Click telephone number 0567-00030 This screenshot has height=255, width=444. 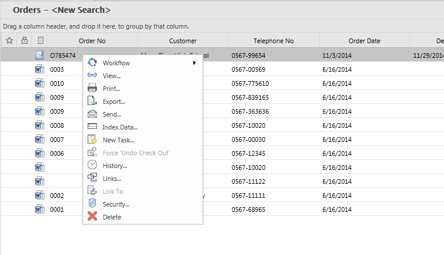point(248,139)
